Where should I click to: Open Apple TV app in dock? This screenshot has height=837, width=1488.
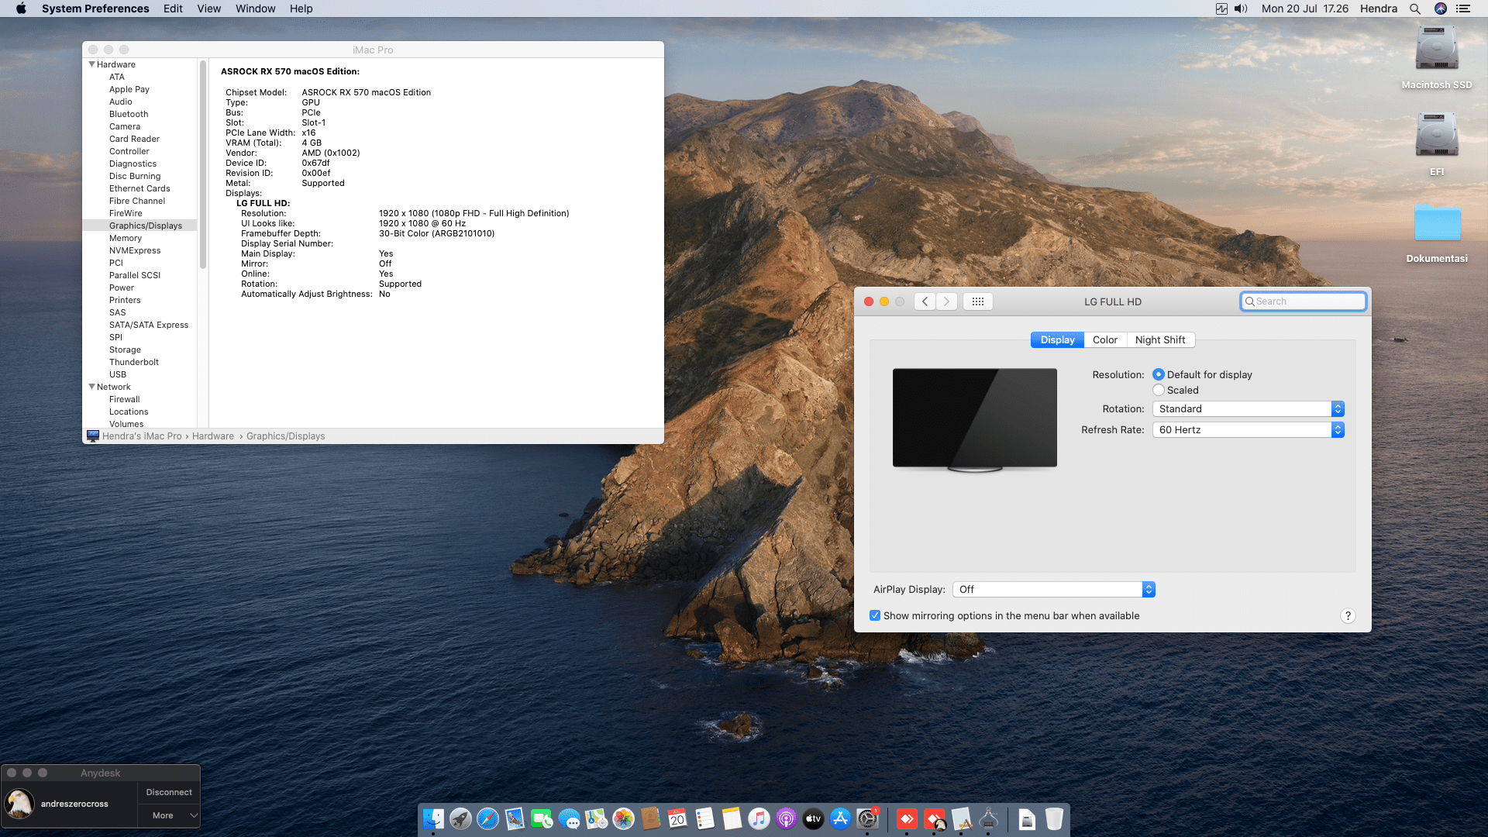point(813,818)
